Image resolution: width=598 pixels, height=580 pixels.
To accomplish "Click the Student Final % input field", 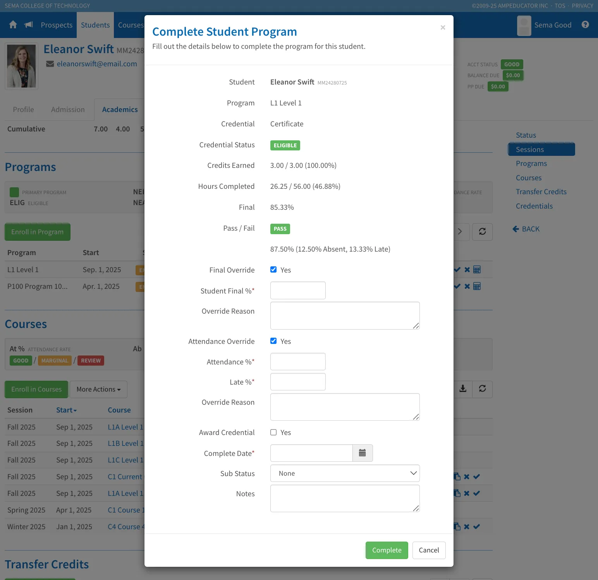I will [x=298, y=290].
